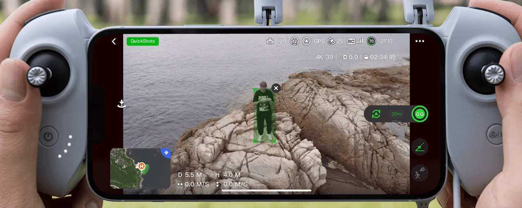This screenshot has height=208, width=522.
Task: Tap the RC signal strength indicator
Action: [x=355, y=41]
